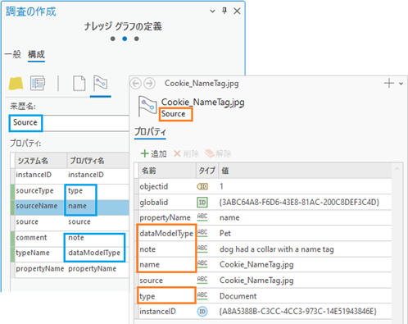Go to the first wizard page dot
Screen dimensions: 408x324
[112, 39]
